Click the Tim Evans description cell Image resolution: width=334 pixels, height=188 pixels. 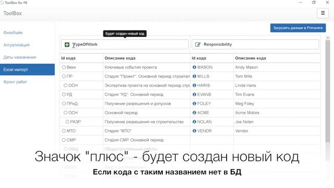(277, 95)
